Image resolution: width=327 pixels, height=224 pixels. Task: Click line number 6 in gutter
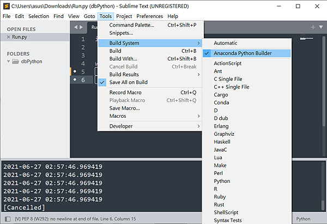[83, 80]
